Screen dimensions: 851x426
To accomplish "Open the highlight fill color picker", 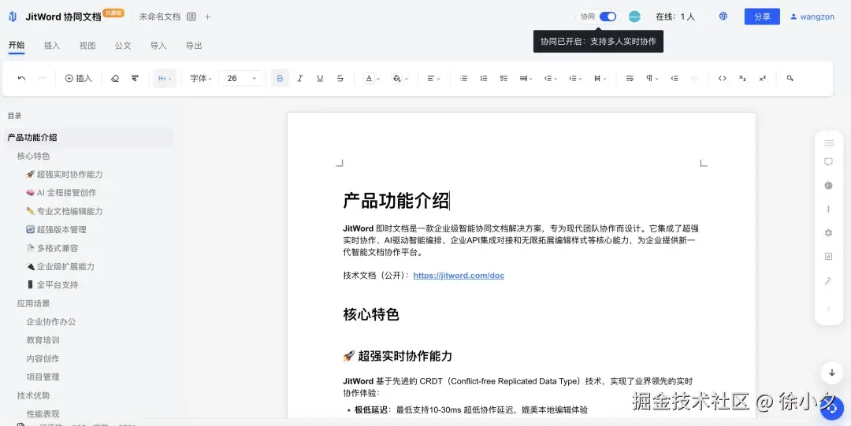I will [x=400, y=78].
